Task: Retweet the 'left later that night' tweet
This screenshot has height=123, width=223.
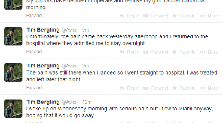Action: point(156,88)
